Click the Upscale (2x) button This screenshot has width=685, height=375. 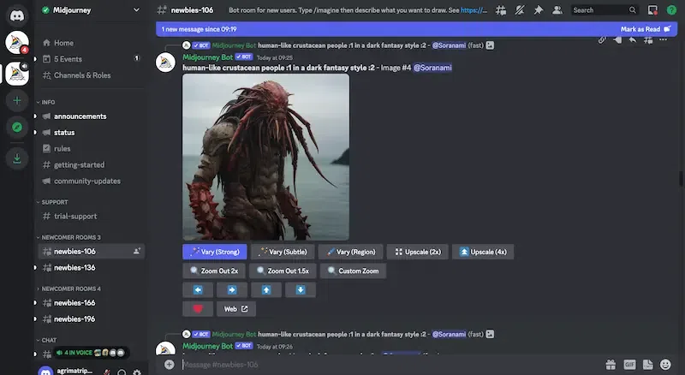pos(418,252)
